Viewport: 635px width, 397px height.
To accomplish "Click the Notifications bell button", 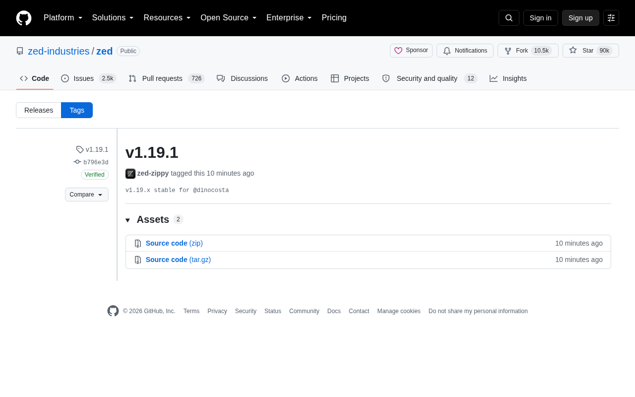I will tap(465, 51).
